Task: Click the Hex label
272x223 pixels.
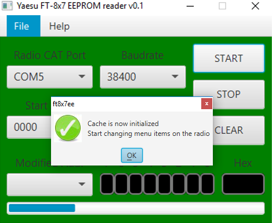Action: click(243, 163)
